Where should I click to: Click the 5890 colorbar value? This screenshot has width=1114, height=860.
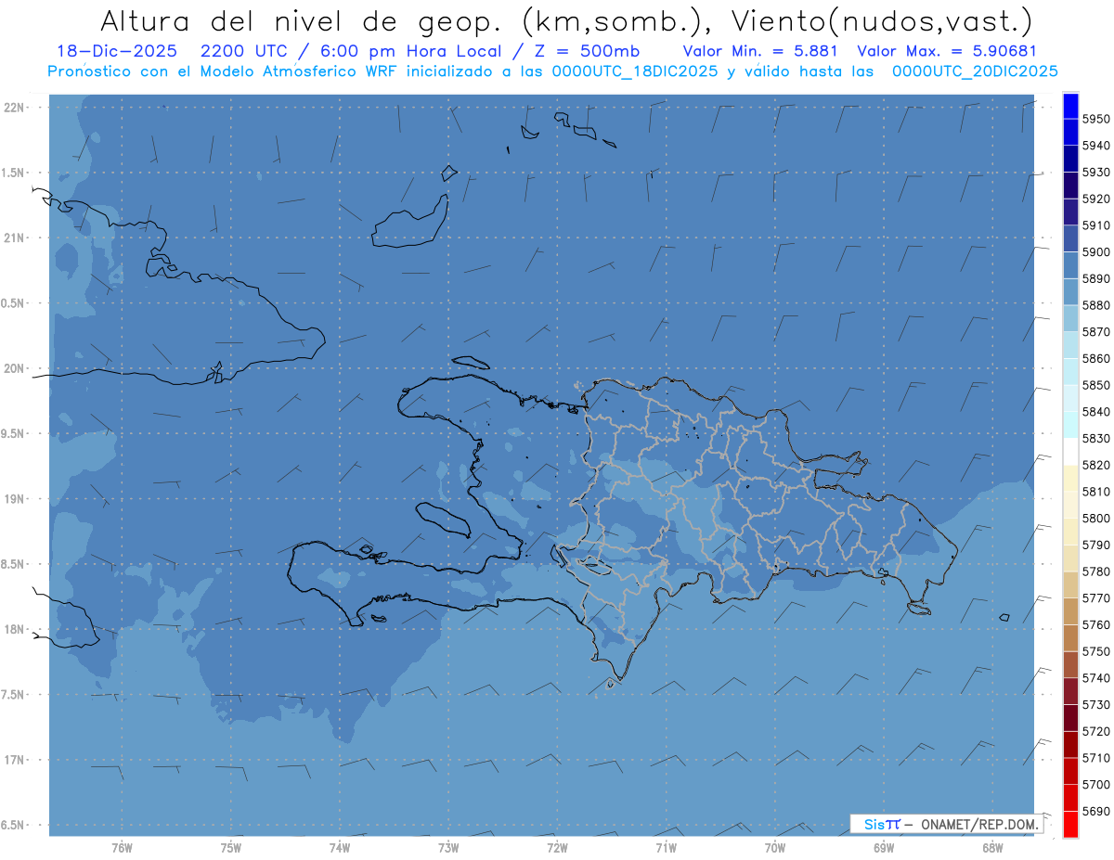(x=1096, y=278)
